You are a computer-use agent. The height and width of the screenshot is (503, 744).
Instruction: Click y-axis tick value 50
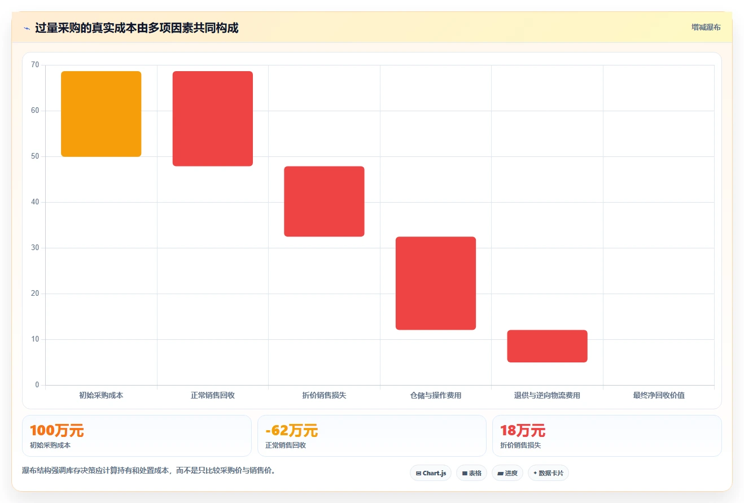(x=35, y=156)
